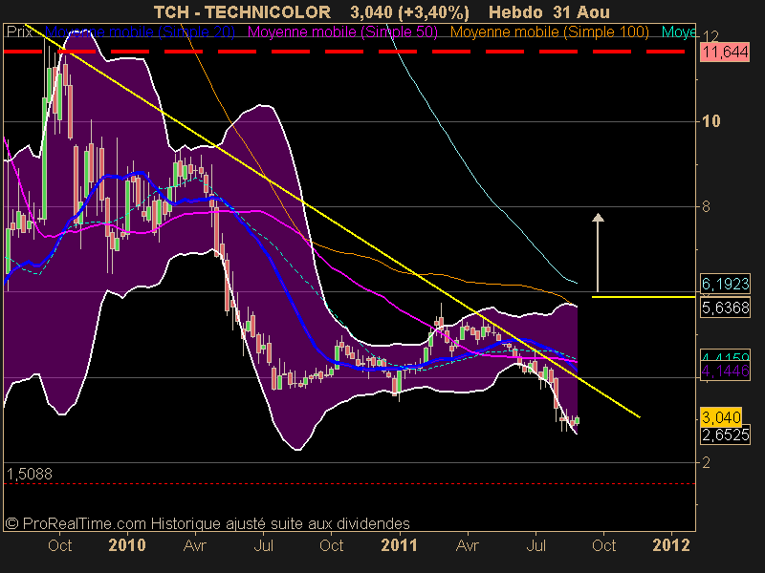Click the 1,5088 support level label
The height and width of the screenshot is (573, 765).
click(30, 474)
